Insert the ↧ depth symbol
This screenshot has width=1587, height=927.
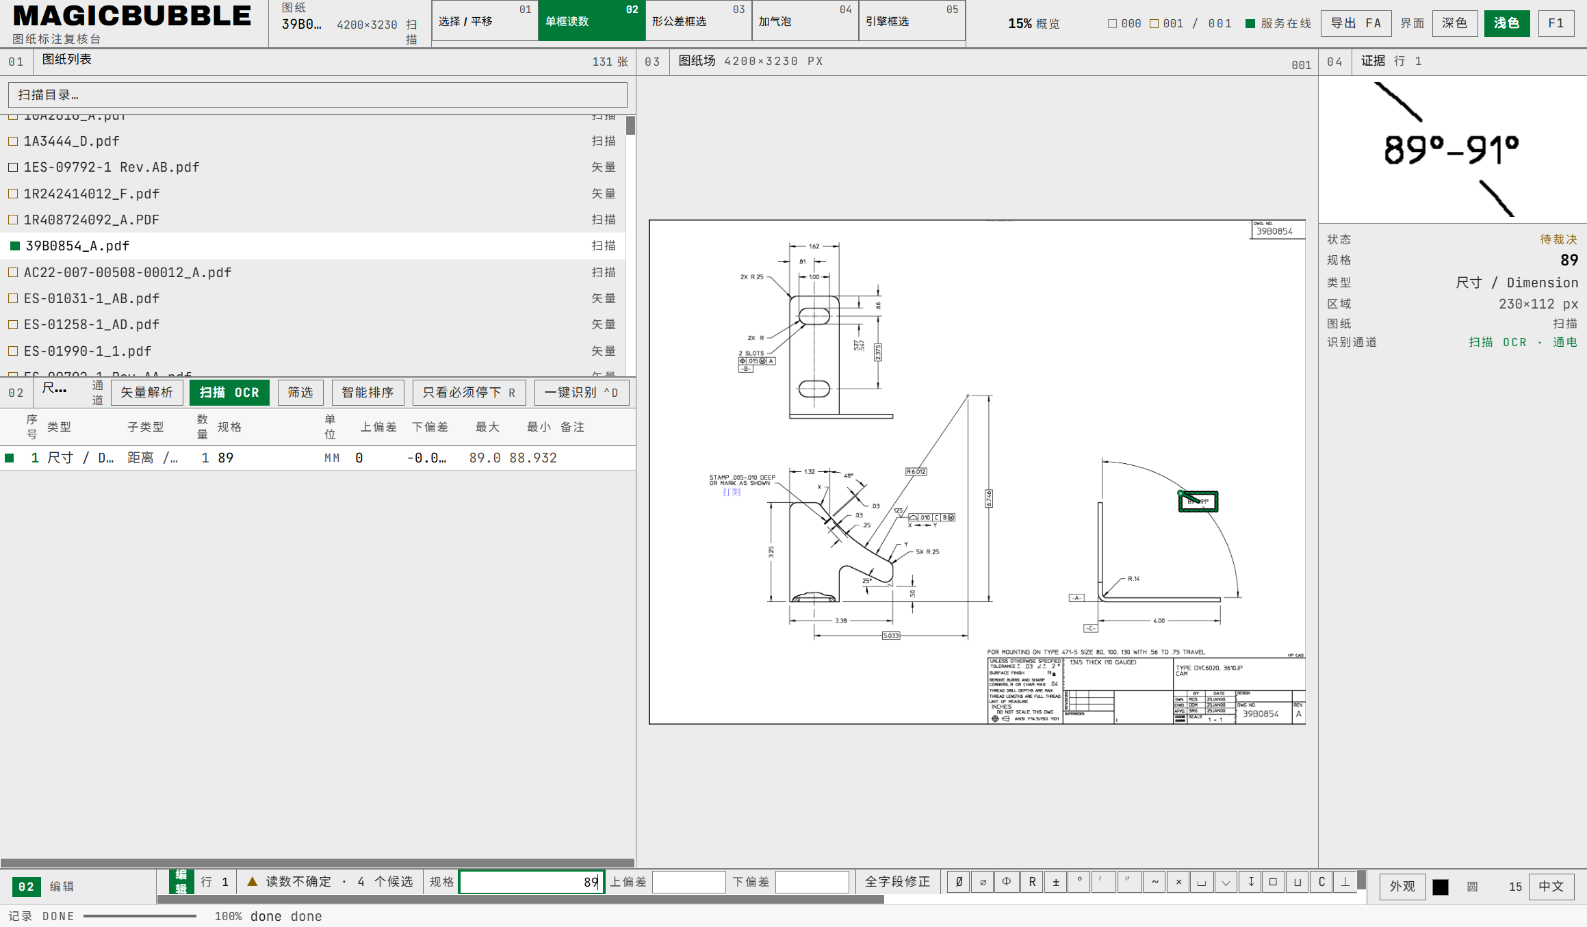pos(1250,882)
